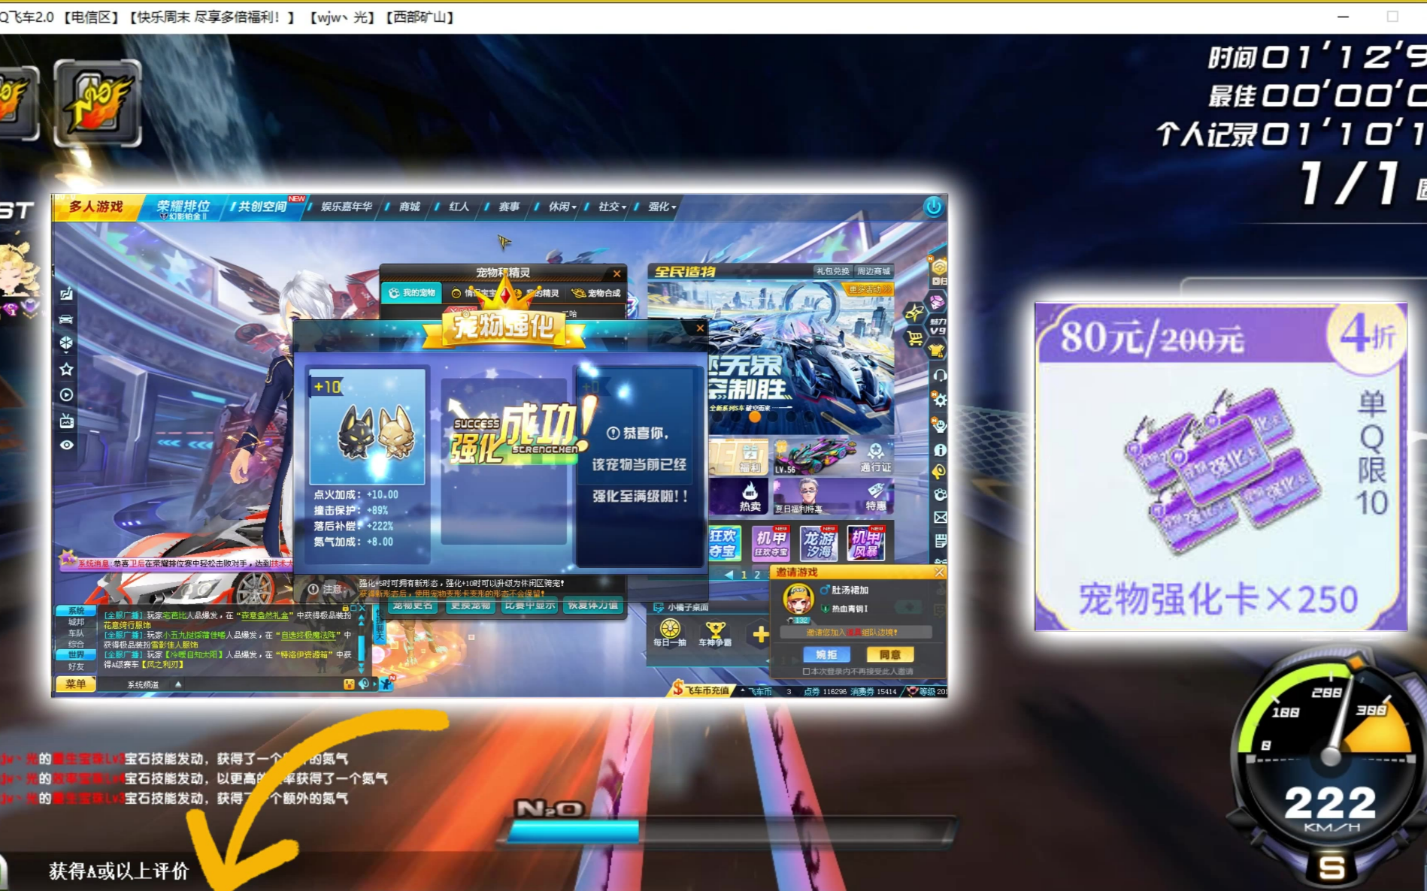Click the blue power exit icon
Viewport: 1427px width, 891px height.
coord(933,207)
